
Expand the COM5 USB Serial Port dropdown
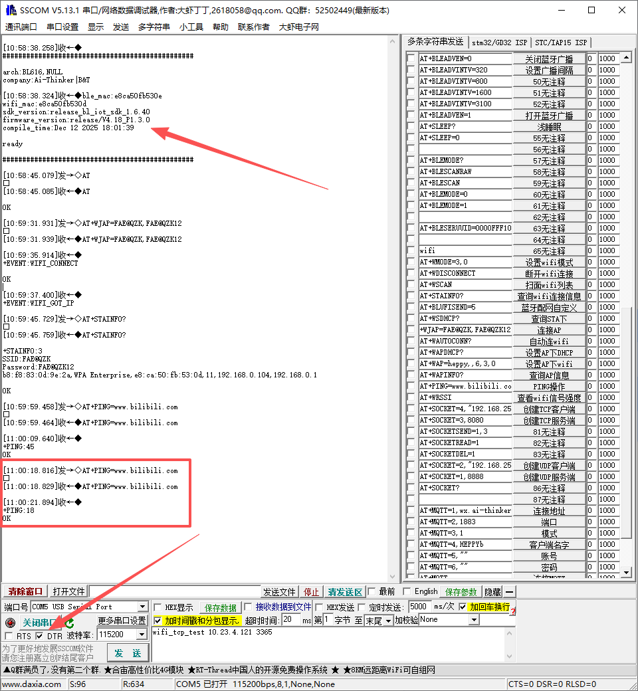(142, 607)
